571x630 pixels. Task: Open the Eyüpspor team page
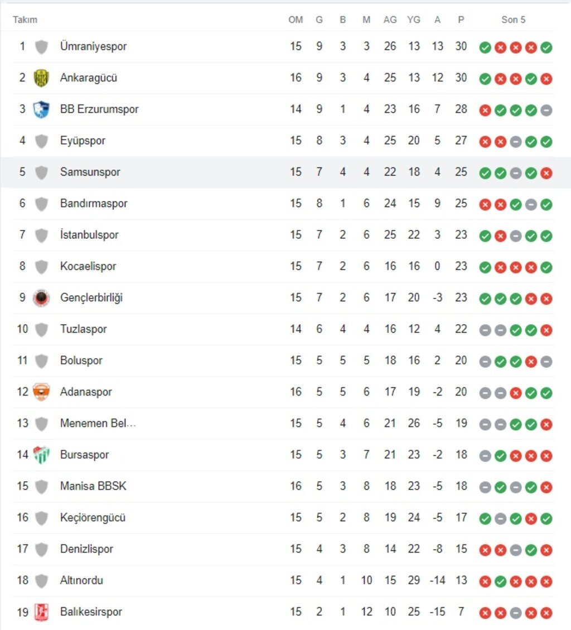click(x=83, y=141)
